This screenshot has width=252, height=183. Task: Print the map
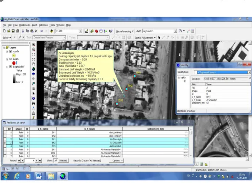click(17, 31)
